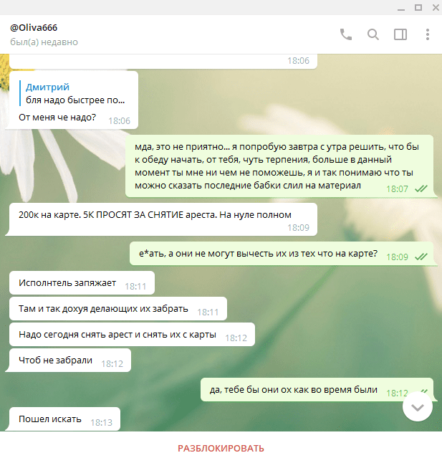Click the outgoing 'мда, это не приятно' message
Viewport: 442px width, 463px height.
279,166
